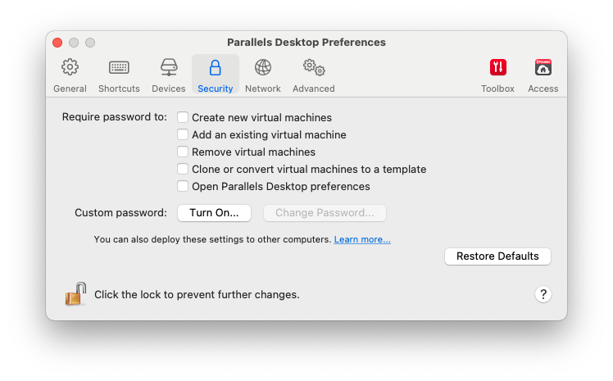
Task: Open the Devices preferences icon
Action: 169,68
